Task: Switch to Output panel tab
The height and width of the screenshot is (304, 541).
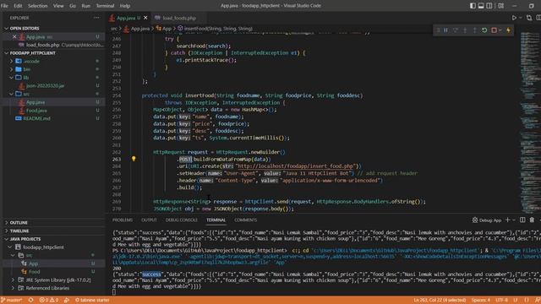Action: pyautogui.click(x=149, y=220)
